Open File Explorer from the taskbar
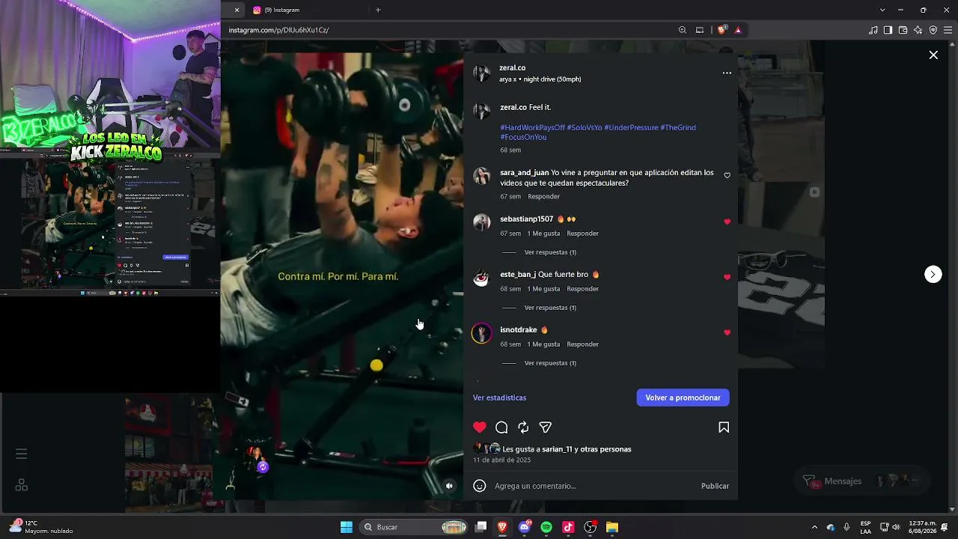 point(612,527)
